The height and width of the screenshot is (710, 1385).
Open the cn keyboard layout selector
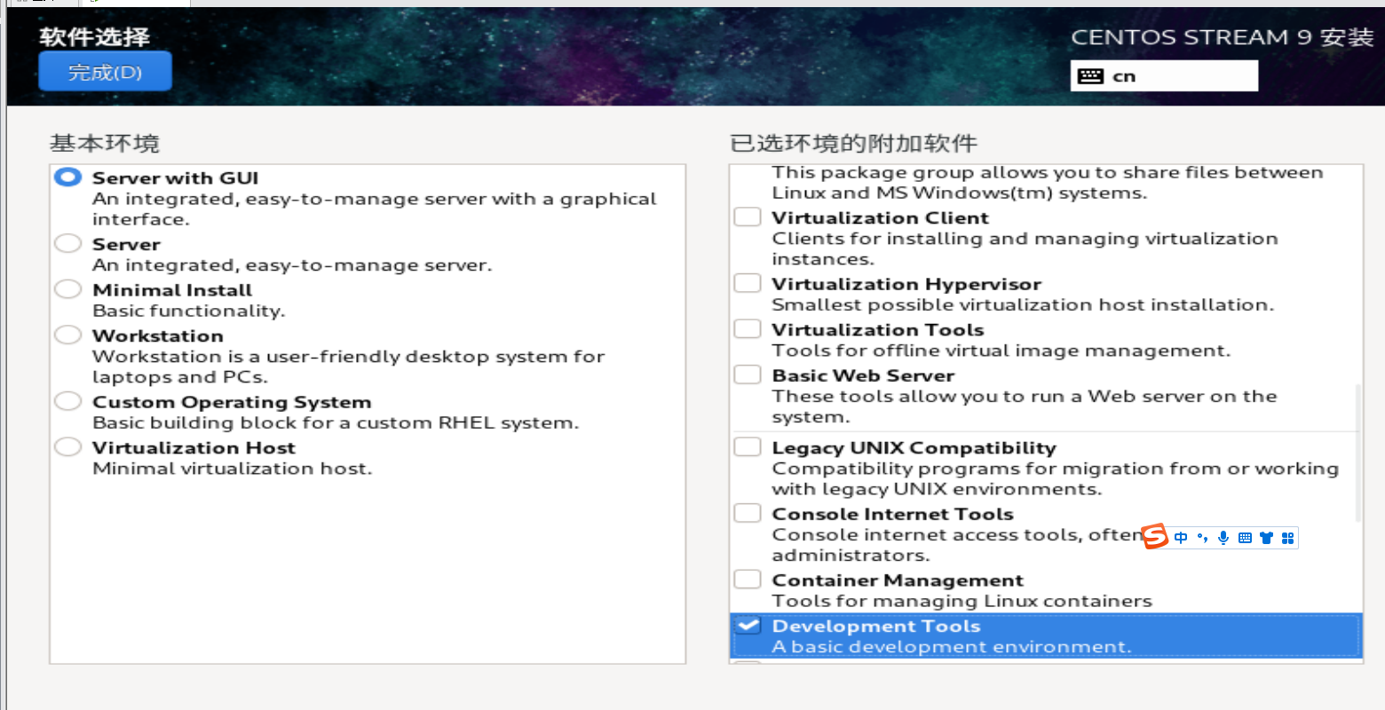(1163, 75)
